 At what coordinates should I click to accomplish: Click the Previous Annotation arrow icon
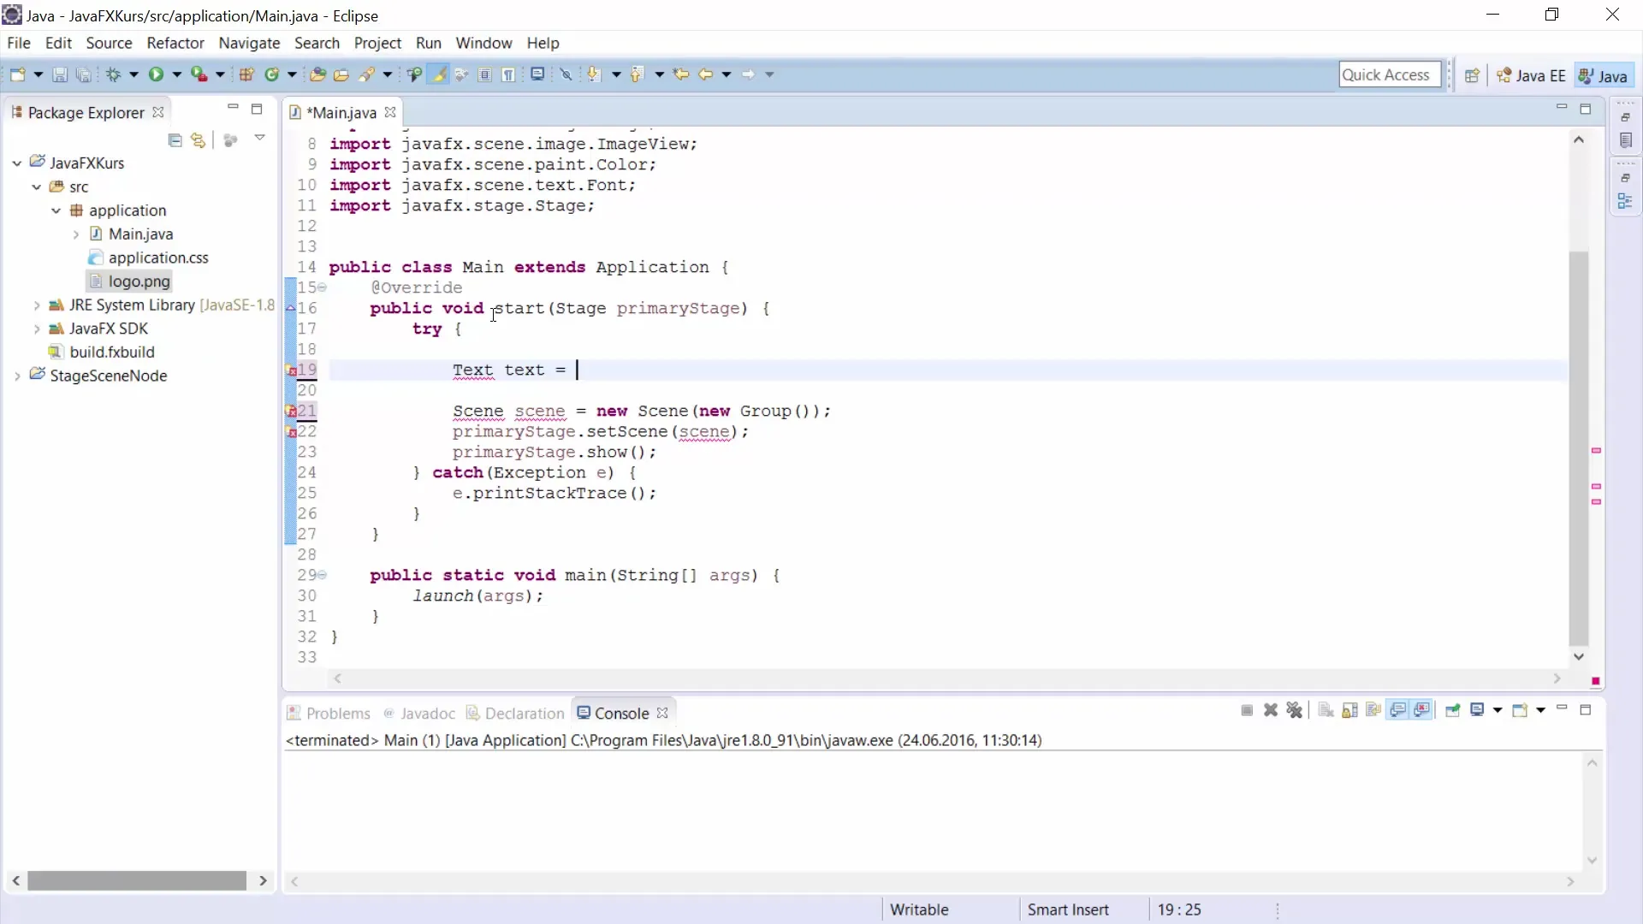pyautogui.click(x=637, y=74)
